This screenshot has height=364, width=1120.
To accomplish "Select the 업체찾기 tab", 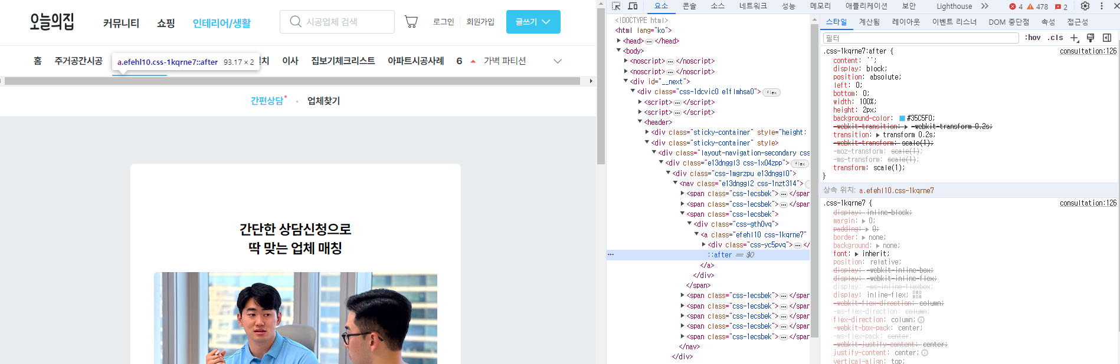I will (324, 101).
